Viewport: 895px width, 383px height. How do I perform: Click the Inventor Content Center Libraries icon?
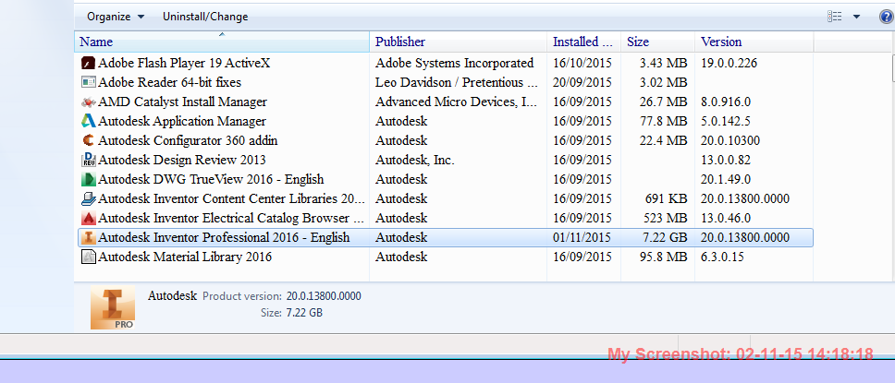[88, 199]
